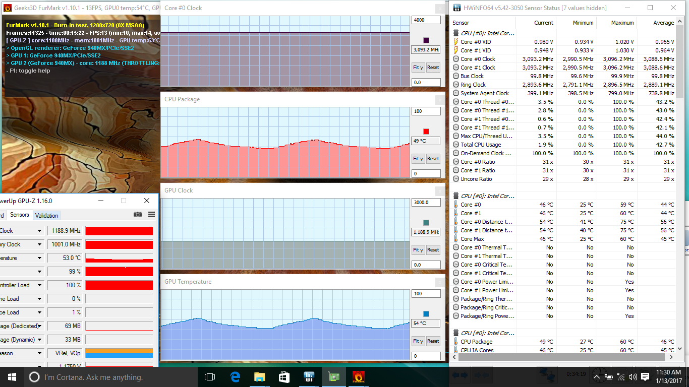This screenshot has height=387, width=689.
Task: Click the HWiNFO horizontal scrollbar right arrow
Action: [x=672, y=357]
